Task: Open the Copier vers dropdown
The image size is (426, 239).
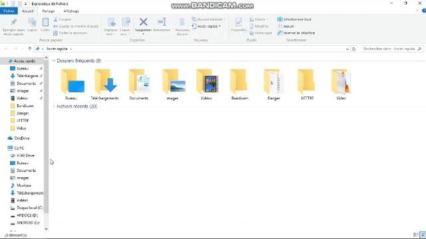Action: (125, 27)
